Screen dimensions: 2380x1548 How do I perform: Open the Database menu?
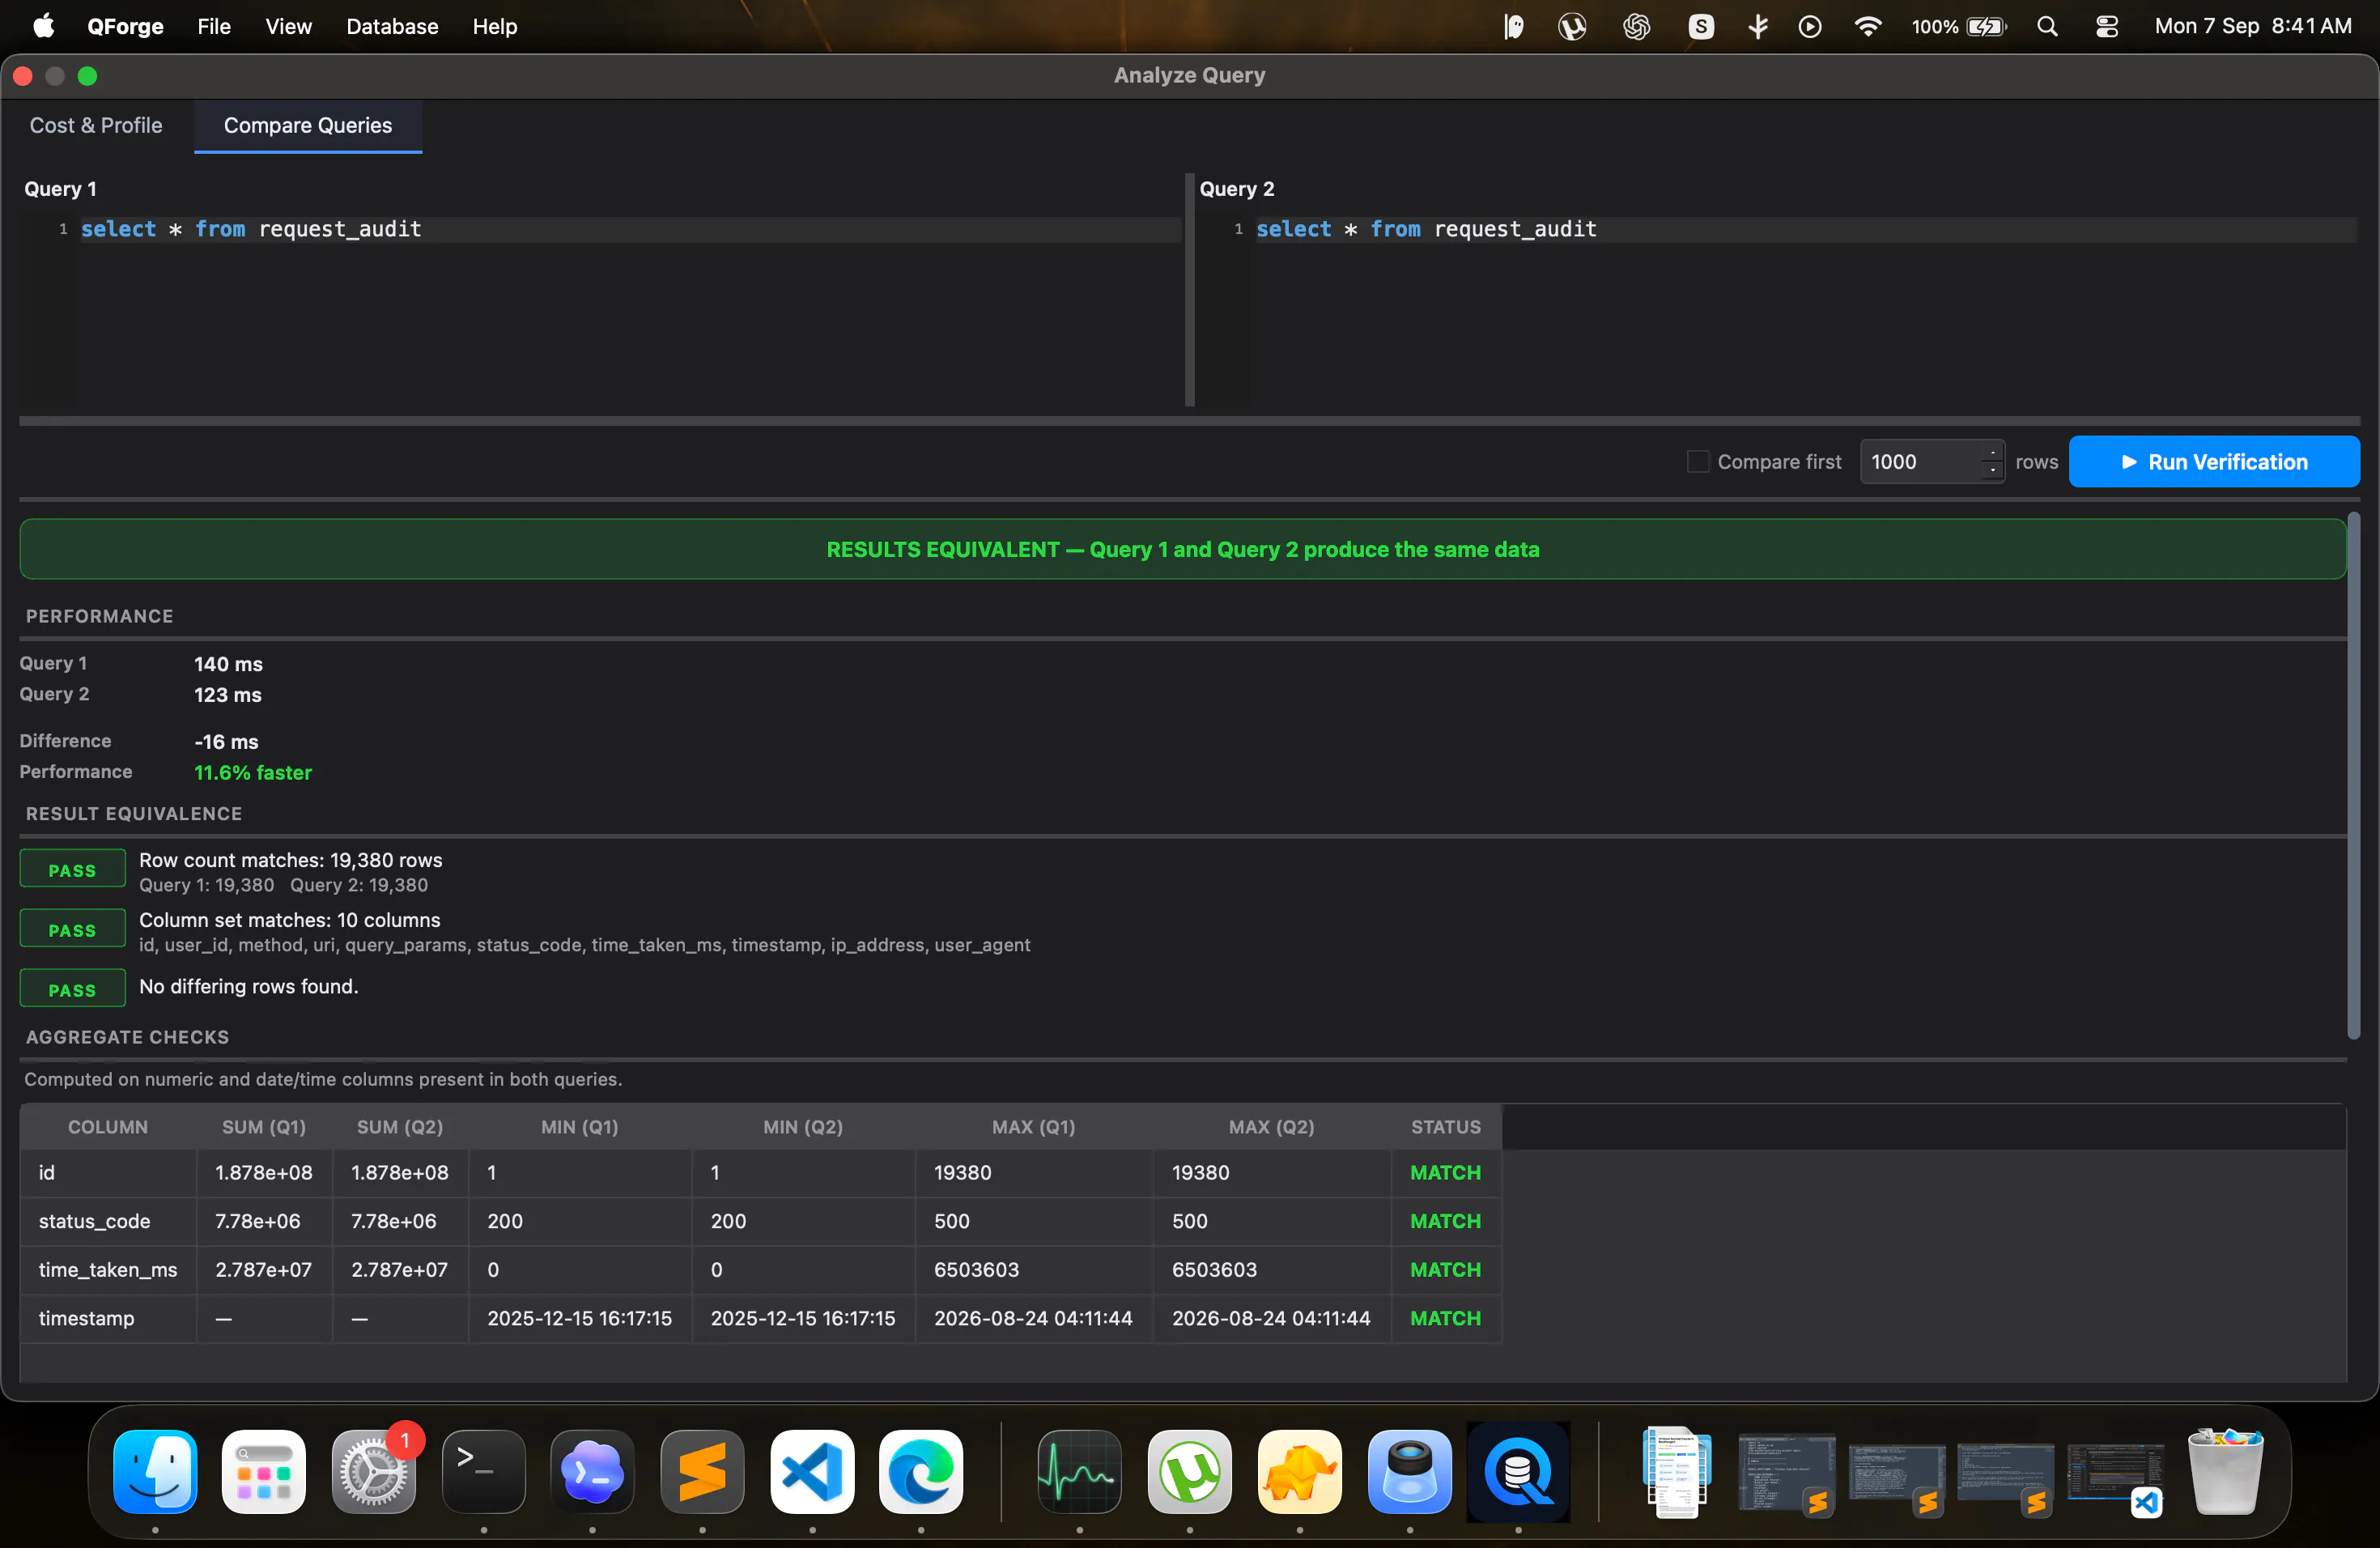point(392,27)
